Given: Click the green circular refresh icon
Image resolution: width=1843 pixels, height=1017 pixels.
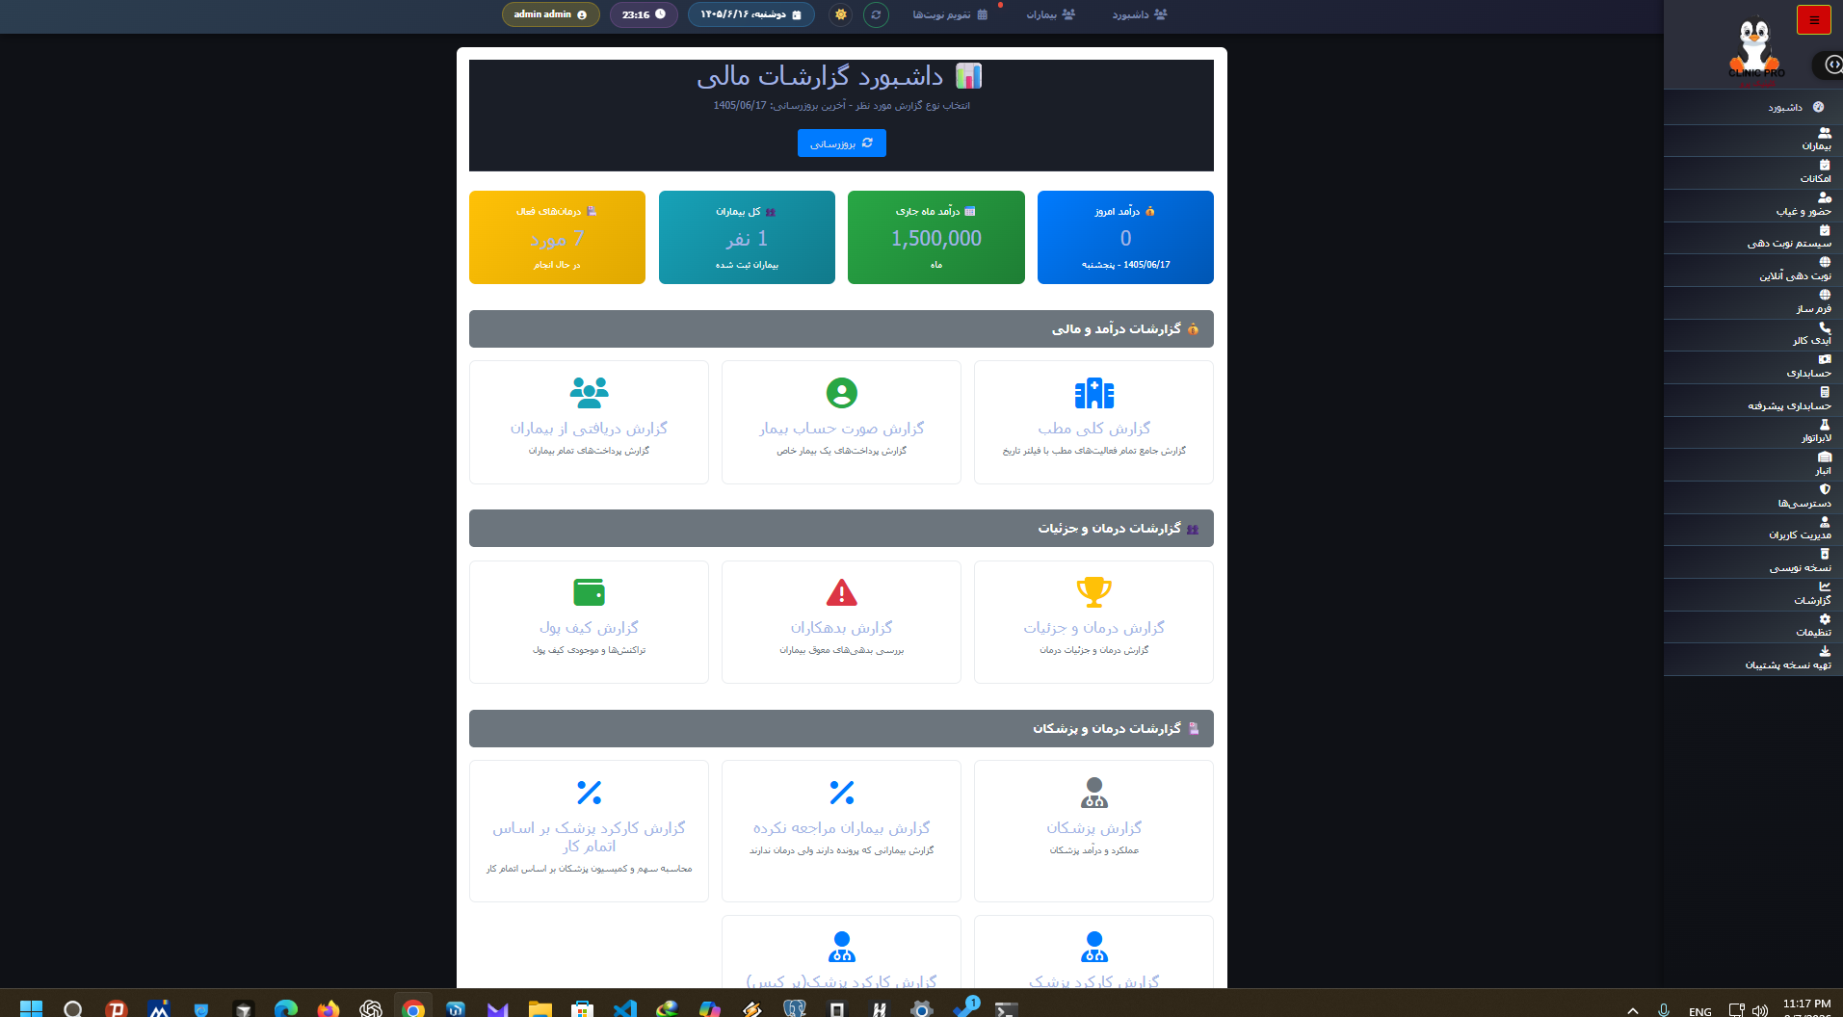Looking at the screenshot, I should (x=876, y=14).
